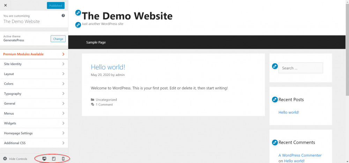Click the Recent Posts widget heading
349x163 pixels.
click(x=291, y=100)
